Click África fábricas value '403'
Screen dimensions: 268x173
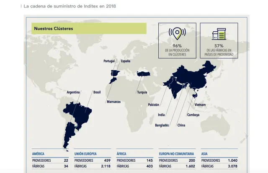(149, 166)
